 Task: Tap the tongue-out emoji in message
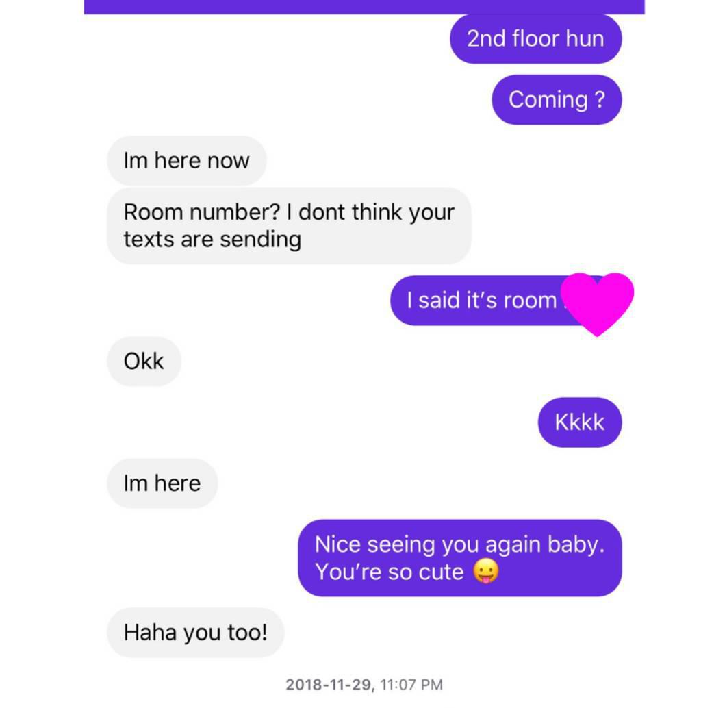pyautogui.click(x=486, y=571)
